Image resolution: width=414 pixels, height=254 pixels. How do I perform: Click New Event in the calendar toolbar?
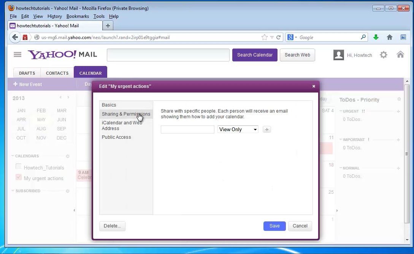(28, 85)
